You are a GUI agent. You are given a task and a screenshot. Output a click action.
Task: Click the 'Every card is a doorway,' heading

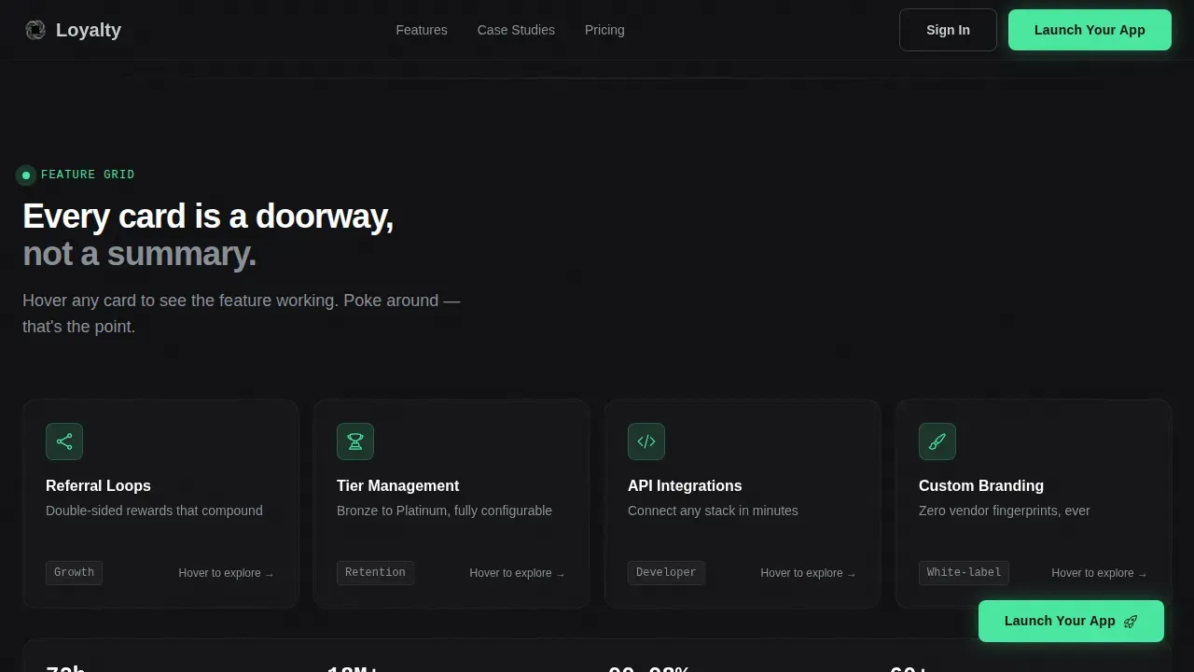208,217
